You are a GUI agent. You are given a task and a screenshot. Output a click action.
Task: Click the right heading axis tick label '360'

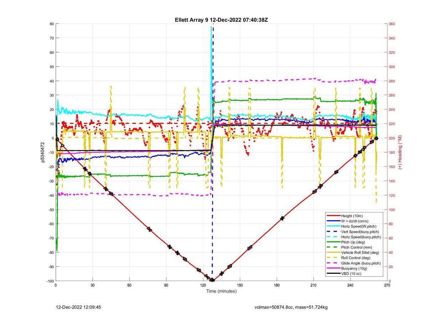(x=392, y=24)
